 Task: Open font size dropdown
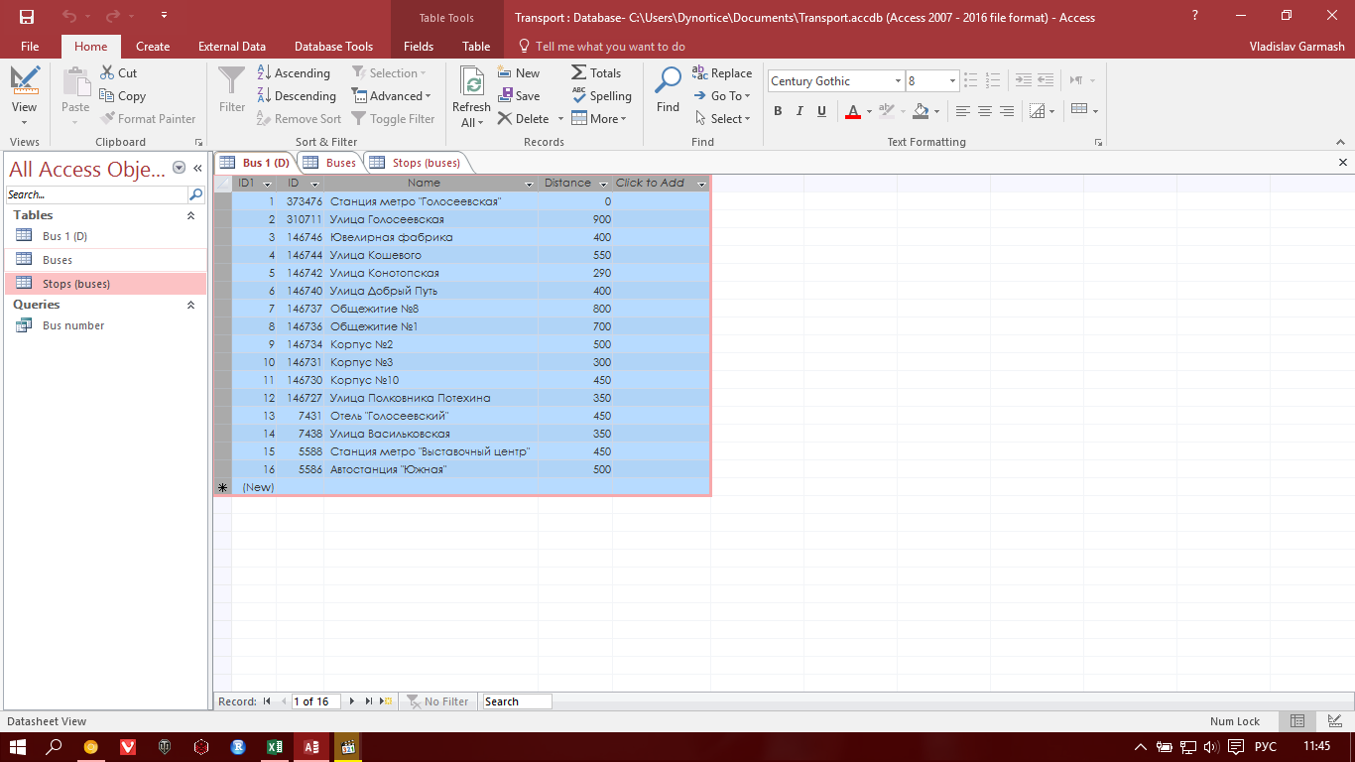point(952,81)
